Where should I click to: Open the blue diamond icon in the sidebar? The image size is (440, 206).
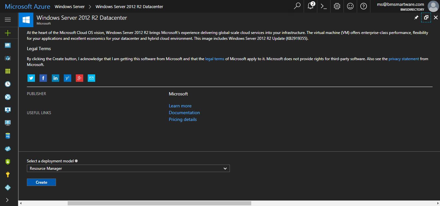click(x=8, y=188)
